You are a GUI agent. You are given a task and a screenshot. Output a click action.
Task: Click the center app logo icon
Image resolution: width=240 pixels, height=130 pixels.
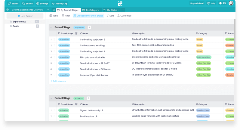pos(120,4)
